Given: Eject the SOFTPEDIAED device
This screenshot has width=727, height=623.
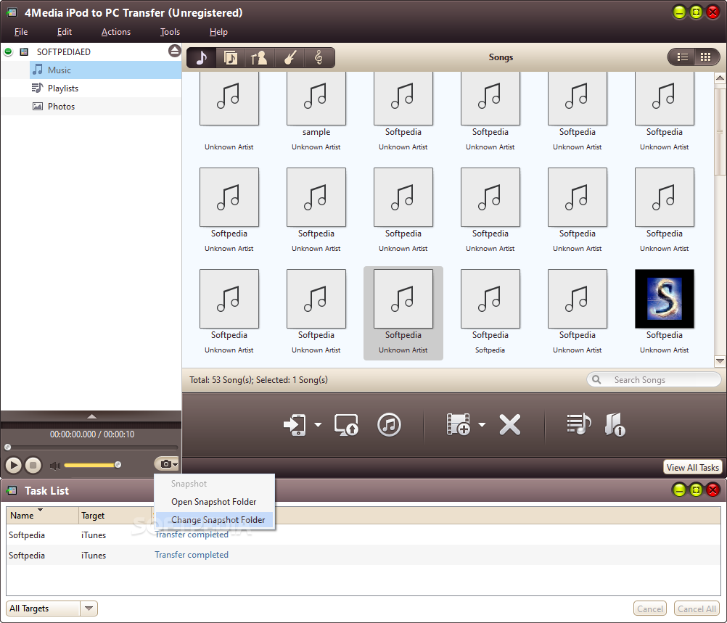Looking at the screenshot, I should tap(174, 51).
